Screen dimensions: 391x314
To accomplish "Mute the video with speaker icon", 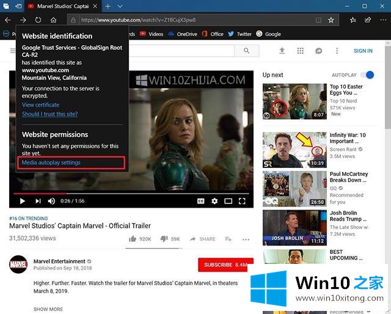I will 51,201.
